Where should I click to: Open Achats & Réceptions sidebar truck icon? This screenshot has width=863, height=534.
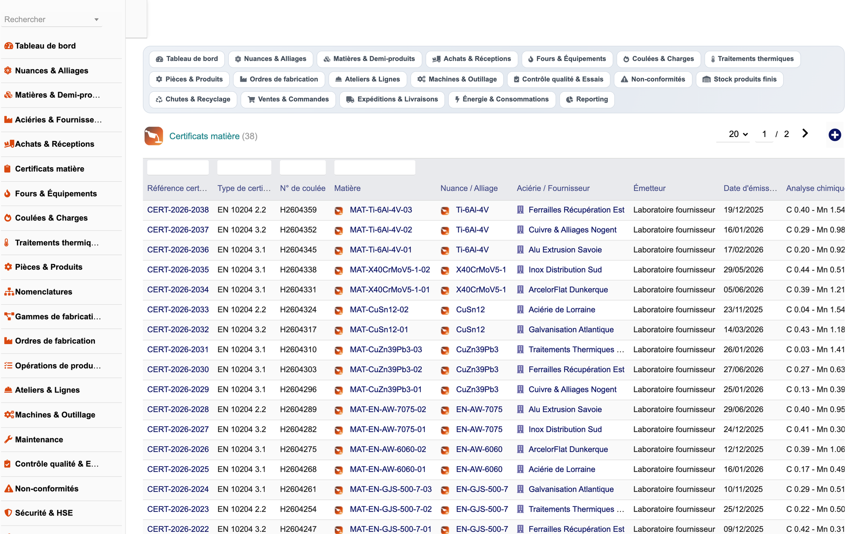[9, 144]
